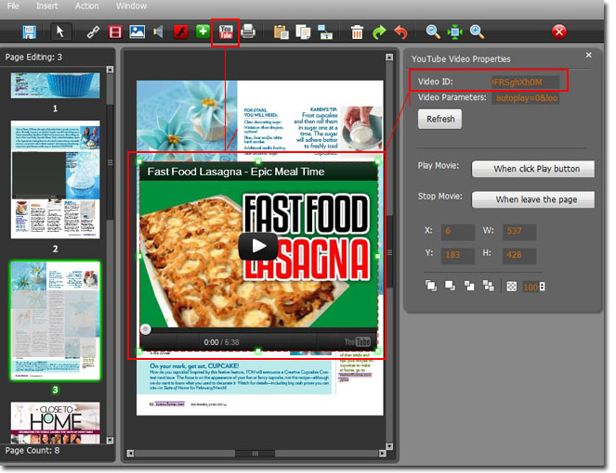Zoom in with the plus magnifier

(477, 32)
